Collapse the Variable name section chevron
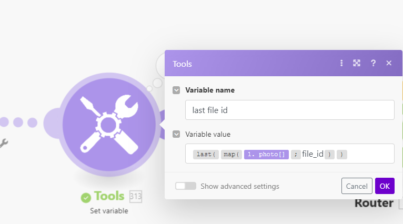 point(177,90)
